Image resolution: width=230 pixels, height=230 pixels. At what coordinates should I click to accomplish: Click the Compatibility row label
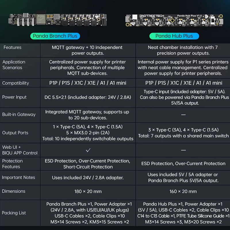coord(16,83)
